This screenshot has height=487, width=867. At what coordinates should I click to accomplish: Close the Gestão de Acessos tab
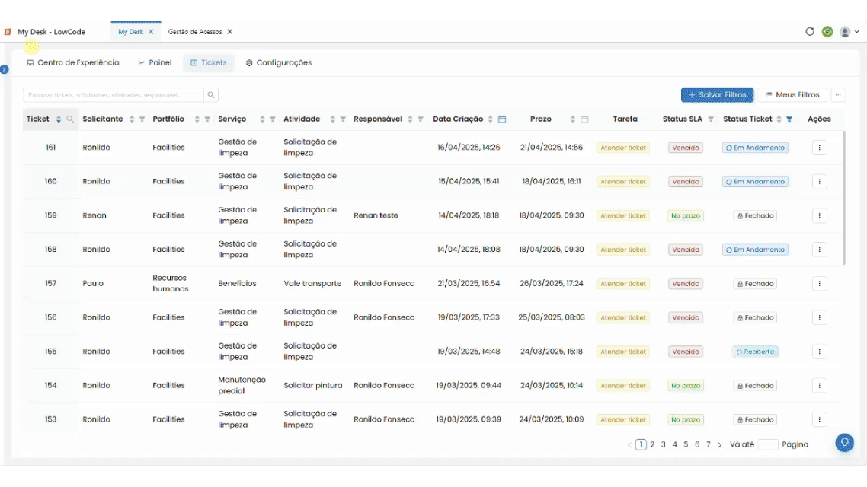tap(230, 32)
